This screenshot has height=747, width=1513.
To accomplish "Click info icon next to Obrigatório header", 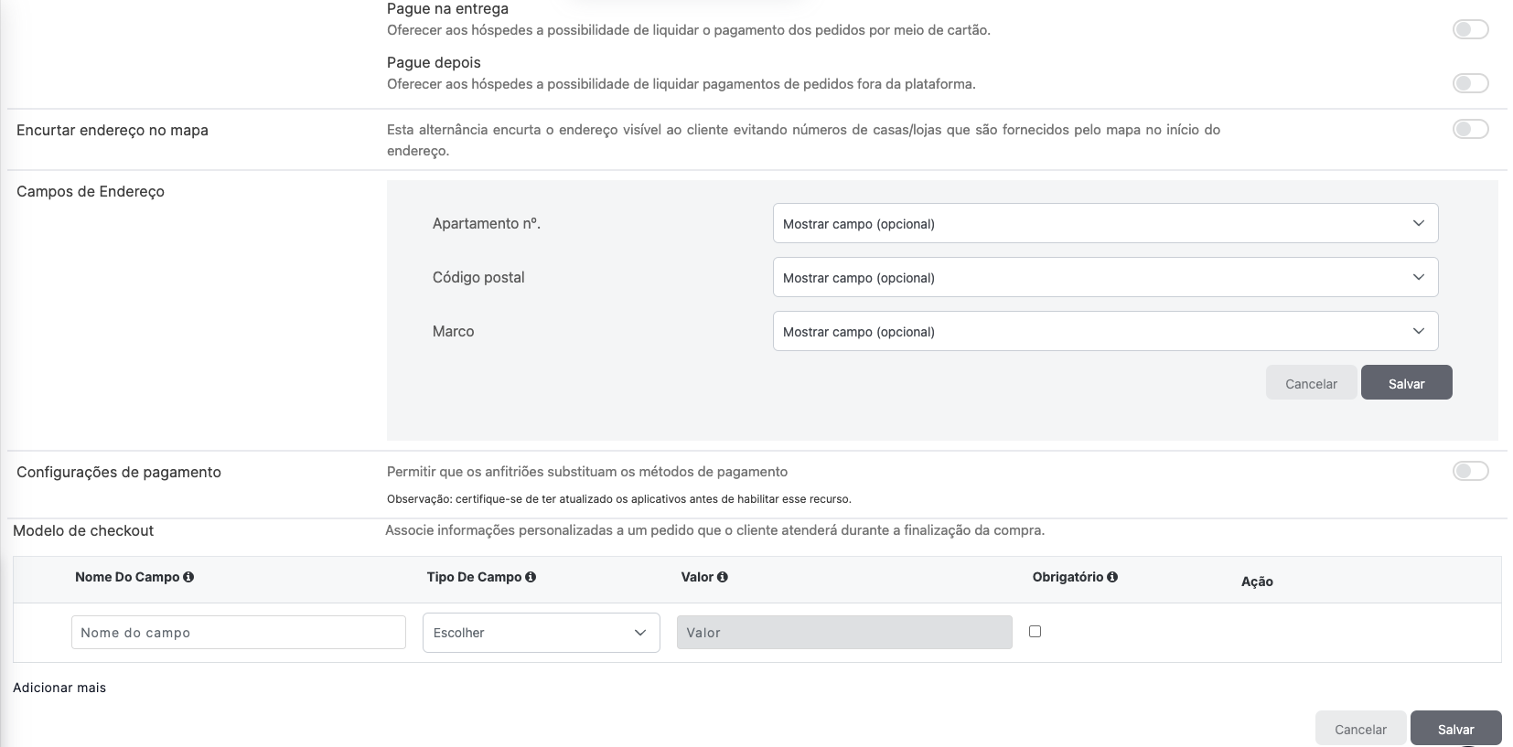I will [x=1112, y=577].
